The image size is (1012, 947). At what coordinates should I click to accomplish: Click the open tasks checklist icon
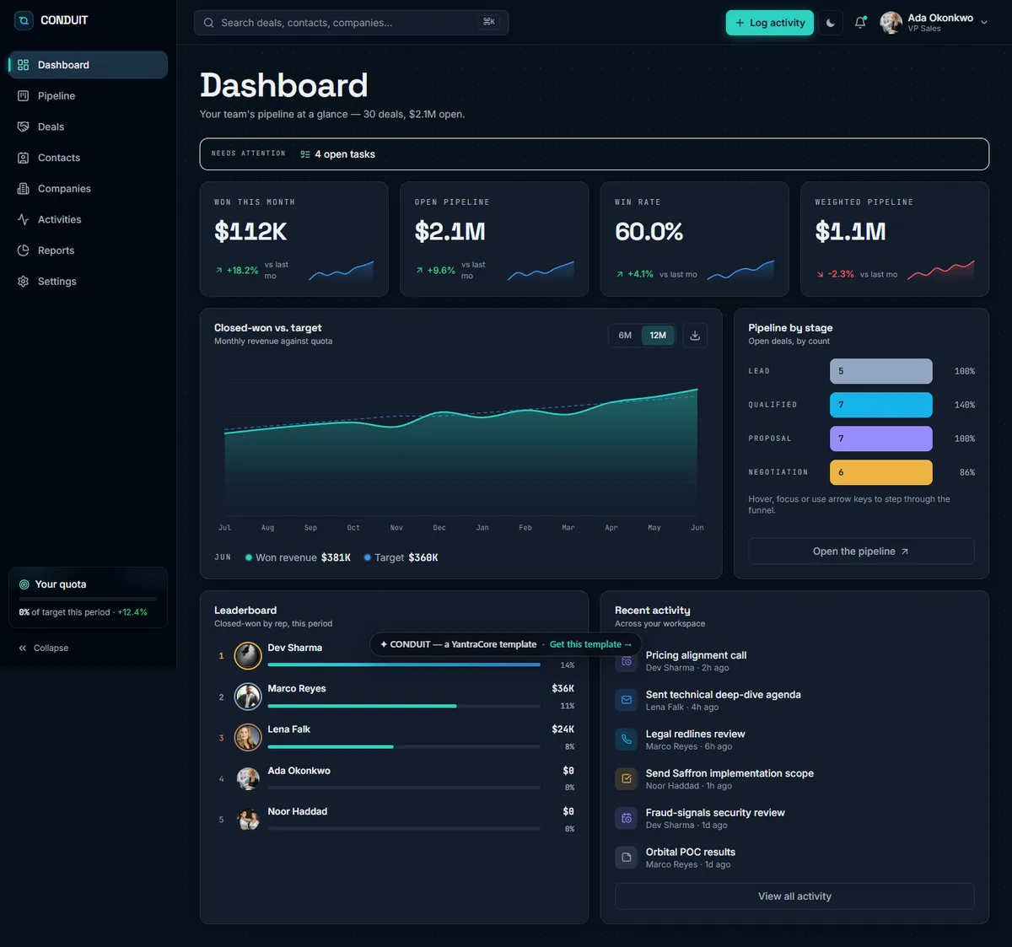[305, 154]
